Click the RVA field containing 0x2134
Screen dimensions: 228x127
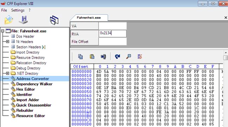(x=113, y=33)
